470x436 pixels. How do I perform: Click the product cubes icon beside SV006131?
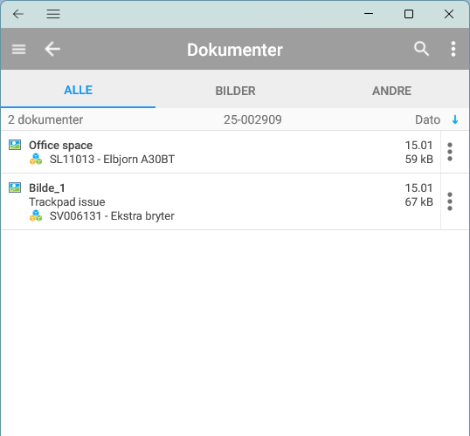tap(36, 215)
